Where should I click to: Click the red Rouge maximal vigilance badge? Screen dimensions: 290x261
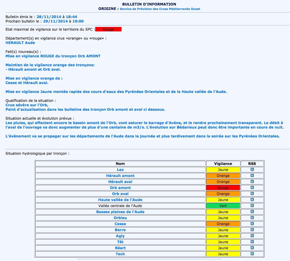coord(108,29)
